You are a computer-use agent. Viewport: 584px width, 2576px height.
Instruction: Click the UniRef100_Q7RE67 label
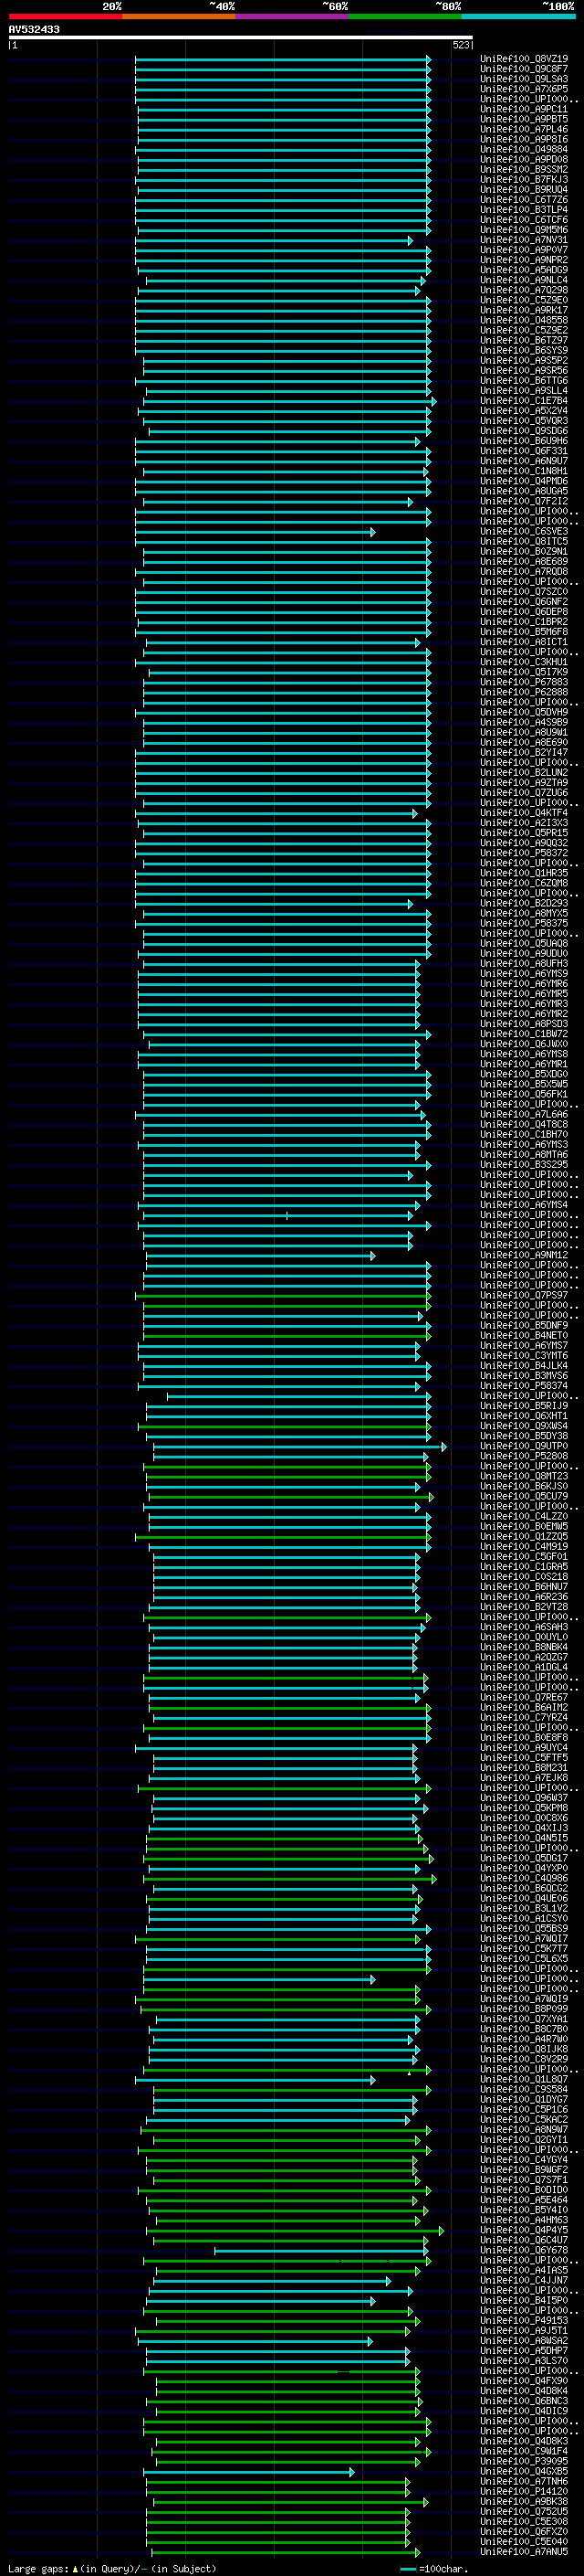point(524,1697)
